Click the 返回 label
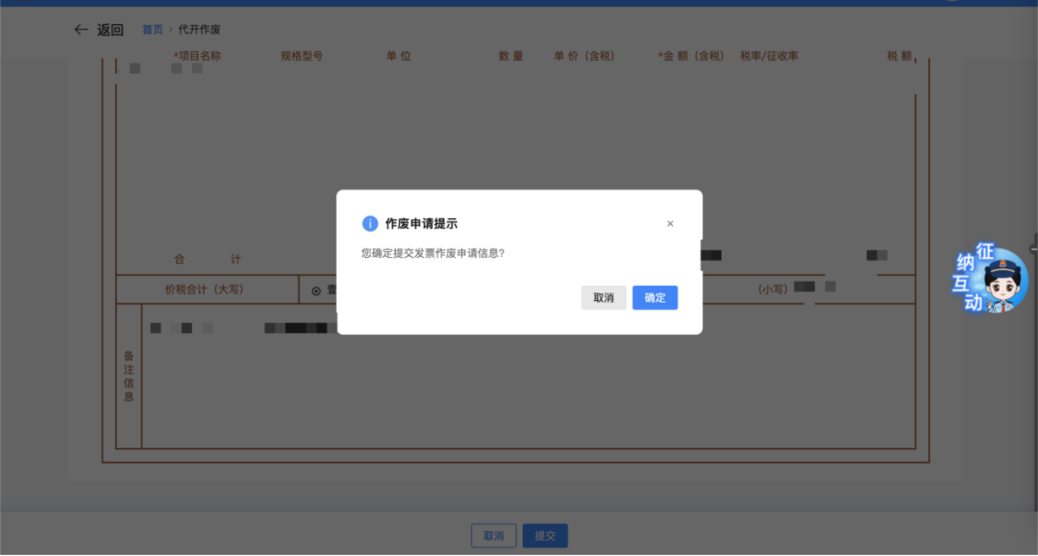The image size is (1038, 556). 110,30
